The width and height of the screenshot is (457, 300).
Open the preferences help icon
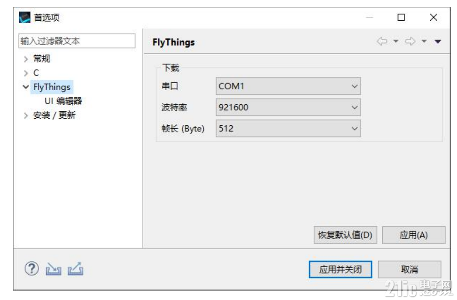point(32,268)
